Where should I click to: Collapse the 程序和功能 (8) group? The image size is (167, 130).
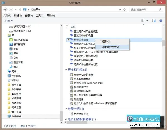(x=66, y=70)
